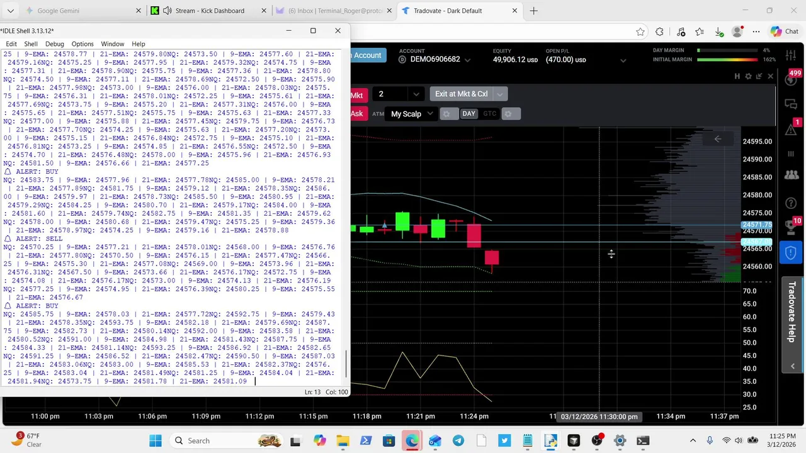Pop out the chart panel

[759, 76]
